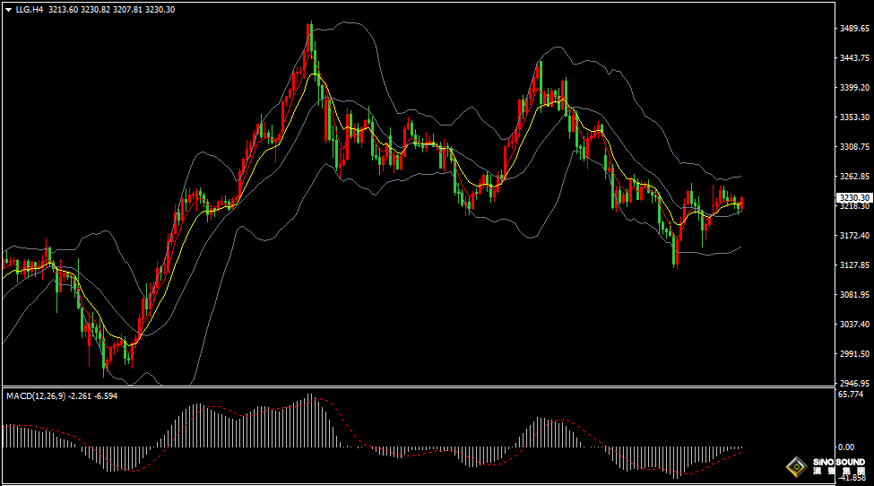Screen dimensions: 874x486
Task: Click the 3443.75 price axis label
Action: (854, 58)
